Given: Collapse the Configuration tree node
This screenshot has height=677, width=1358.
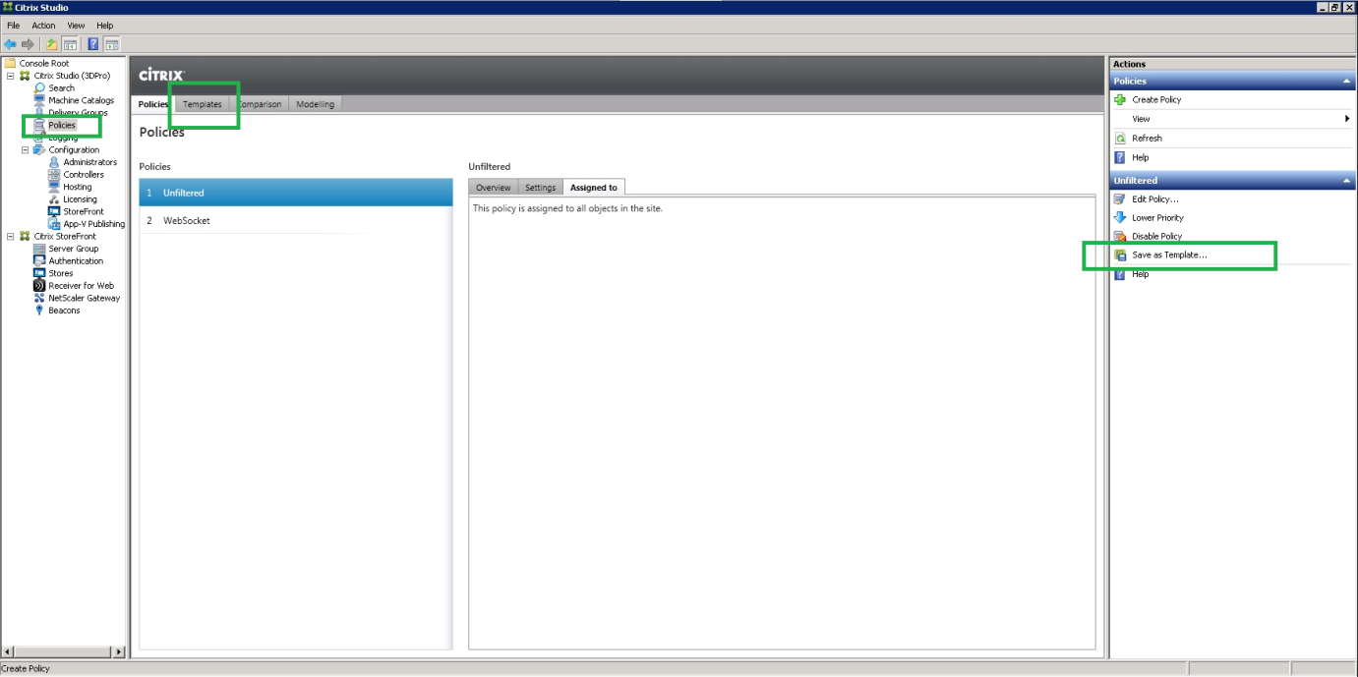Looking at the screenshot, I should (x=26, y=150).
